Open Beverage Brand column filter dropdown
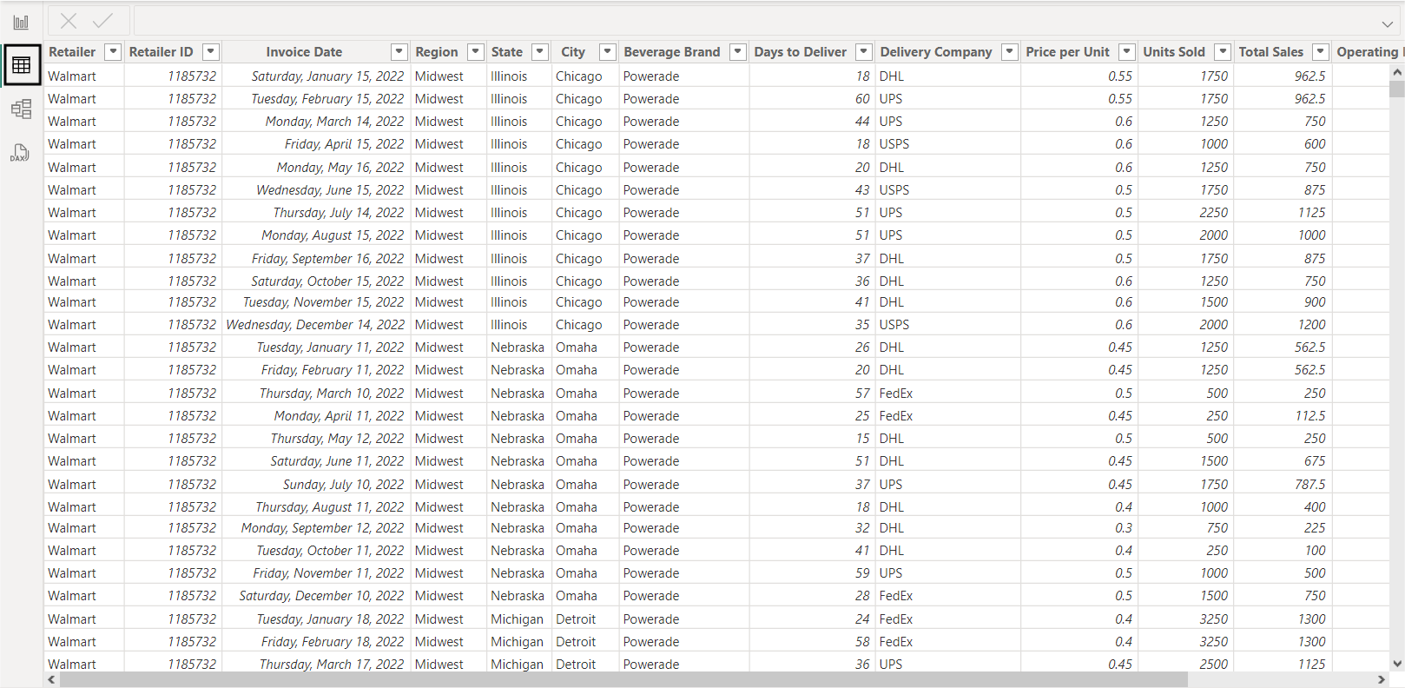This screenshot has width=1405, height=688. click(738, 52)
